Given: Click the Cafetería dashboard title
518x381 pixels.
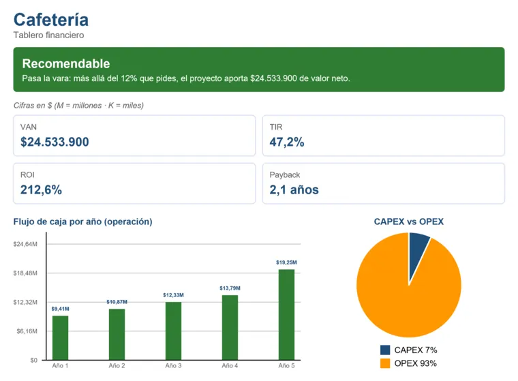Looking at the screenshot, I should pos(51,20).
